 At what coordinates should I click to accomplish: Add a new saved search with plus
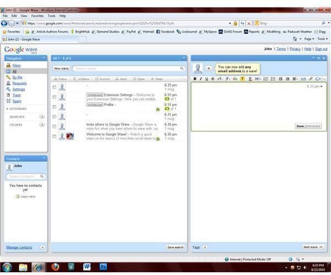click(x=42, y=117)
